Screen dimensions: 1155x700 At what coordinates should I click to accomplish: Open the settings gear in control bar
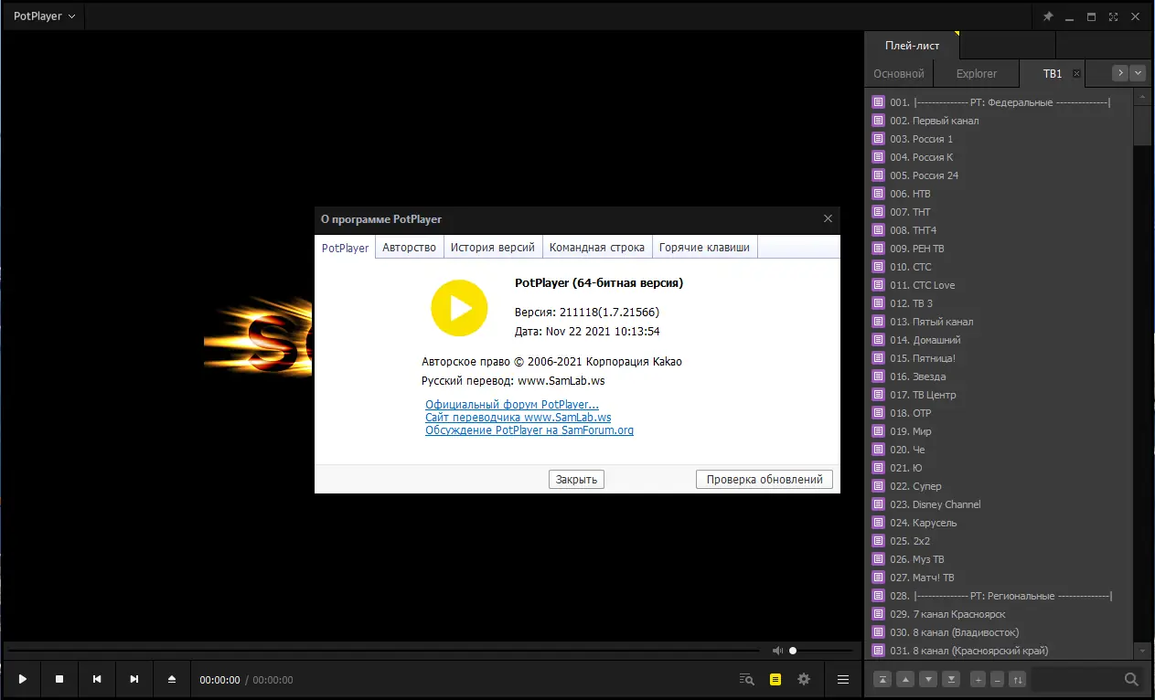pos(804,679)
